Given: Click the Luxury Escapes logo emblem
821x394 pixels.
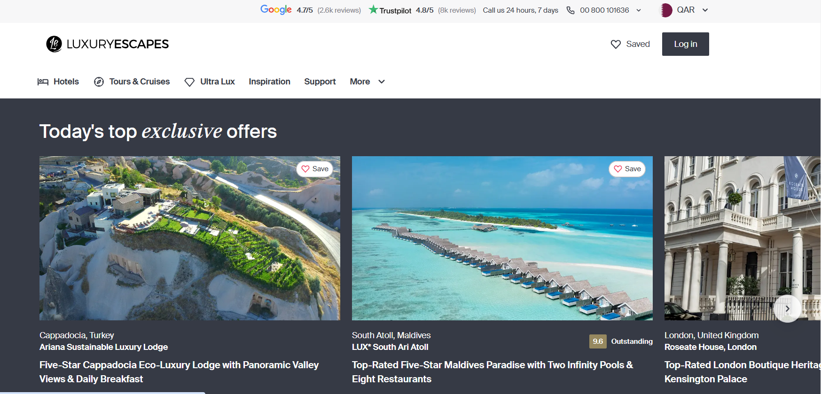Looking at the screenshot, I should pyautogui.click(x=54, y=44).
